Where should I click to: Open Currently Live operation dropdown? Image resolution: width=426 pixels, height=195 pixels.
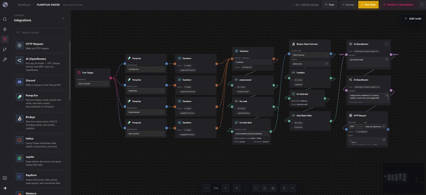(146, 69)
